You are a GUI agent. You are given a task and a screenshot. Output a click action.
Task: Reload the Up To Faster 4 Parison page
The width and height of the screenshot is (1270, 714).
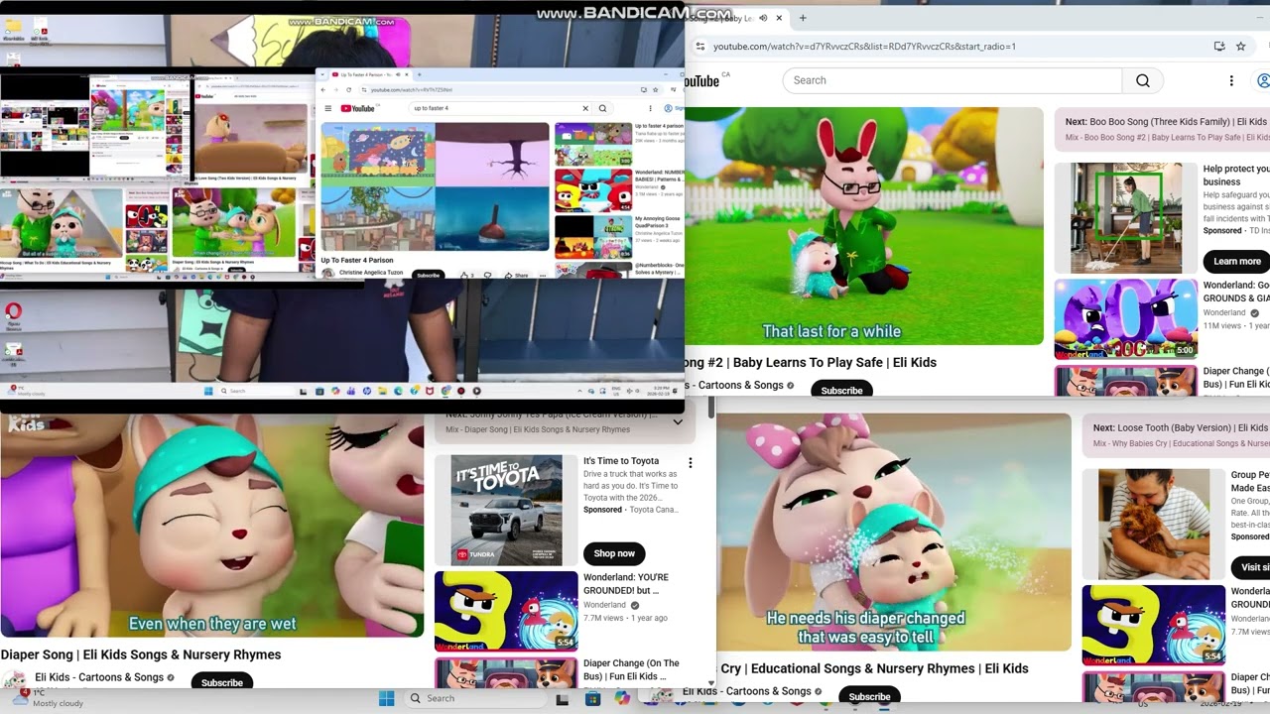(348, 90)
